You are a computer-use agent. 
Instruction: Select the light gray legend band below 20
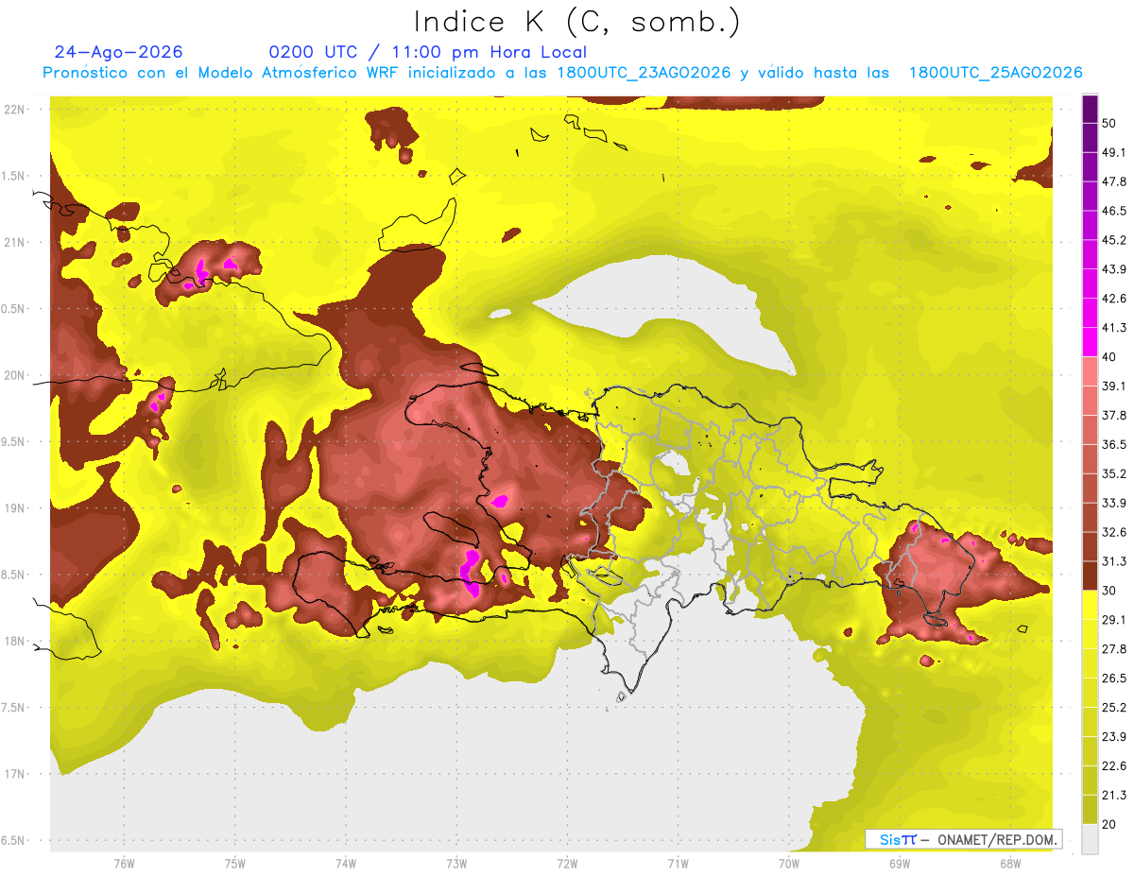click(1090, 839)
